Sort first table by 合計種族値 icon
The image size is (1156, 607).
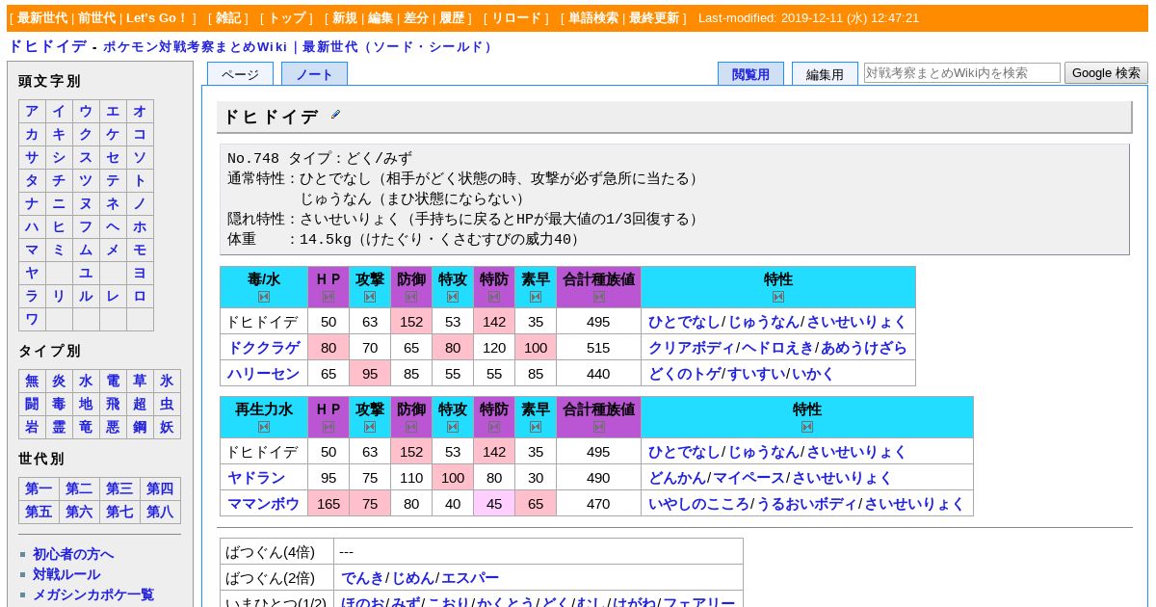click(599, 297)
